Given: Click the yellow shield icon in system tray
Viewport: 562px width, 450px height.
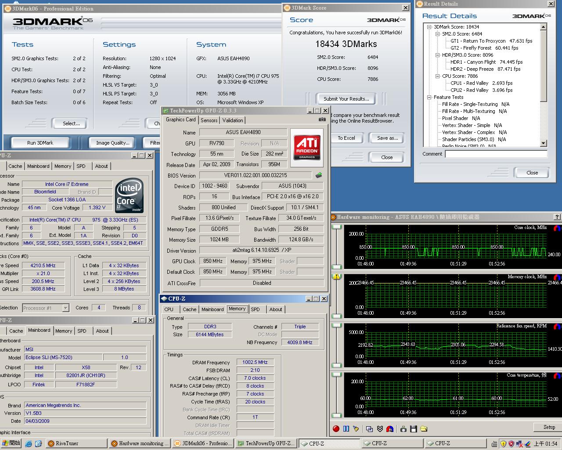Looking at the screenshot, I should point(503,444).
